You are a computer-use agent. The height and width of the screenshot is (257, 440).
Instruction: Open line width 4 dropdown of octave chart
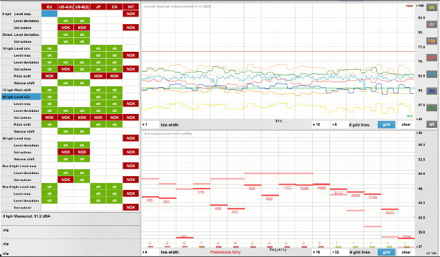pyautogui.click(x=150, y=252)
